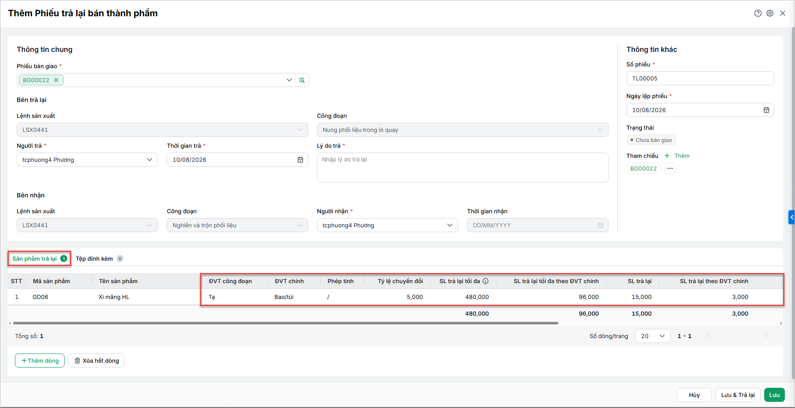This screenshot has height=408, width=795.
Task: Click the SL trả lại theo ĐVT chính value 3,000
Action: 740,297
